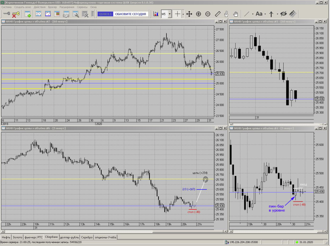Switch to the доллар-рубль tab
Viewport: 330px width, 246px height.
click(x=70, y=237)
